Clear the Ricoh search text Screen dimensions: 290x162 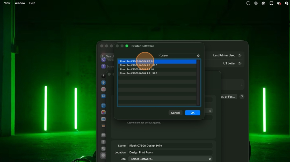[198, 55]
